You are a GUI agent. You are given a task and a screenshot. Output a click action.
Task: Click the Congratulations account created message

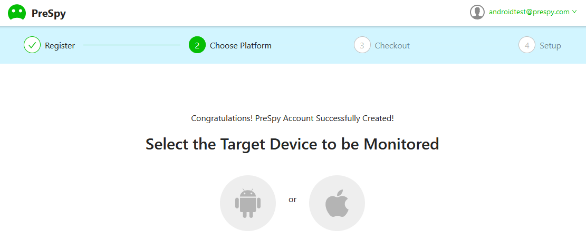(292, 118)
